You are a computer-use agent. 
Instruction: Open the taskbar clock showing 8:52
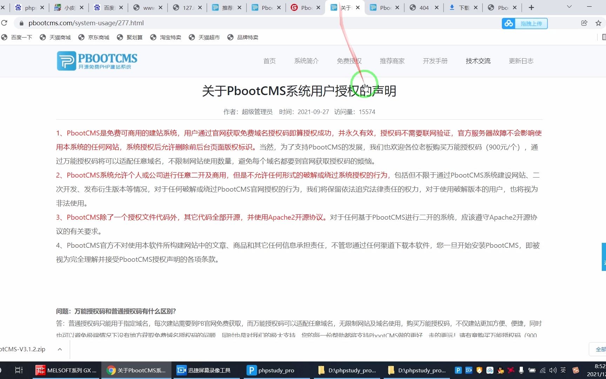click(597, 370)
